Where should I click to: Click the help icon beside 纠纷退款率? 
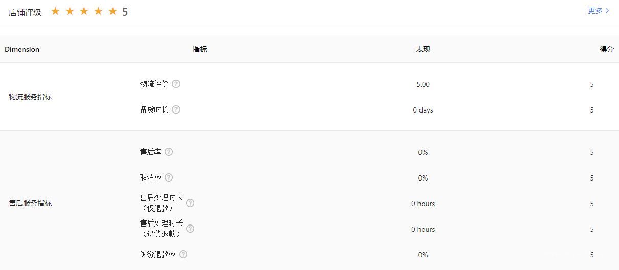point(183,254)
